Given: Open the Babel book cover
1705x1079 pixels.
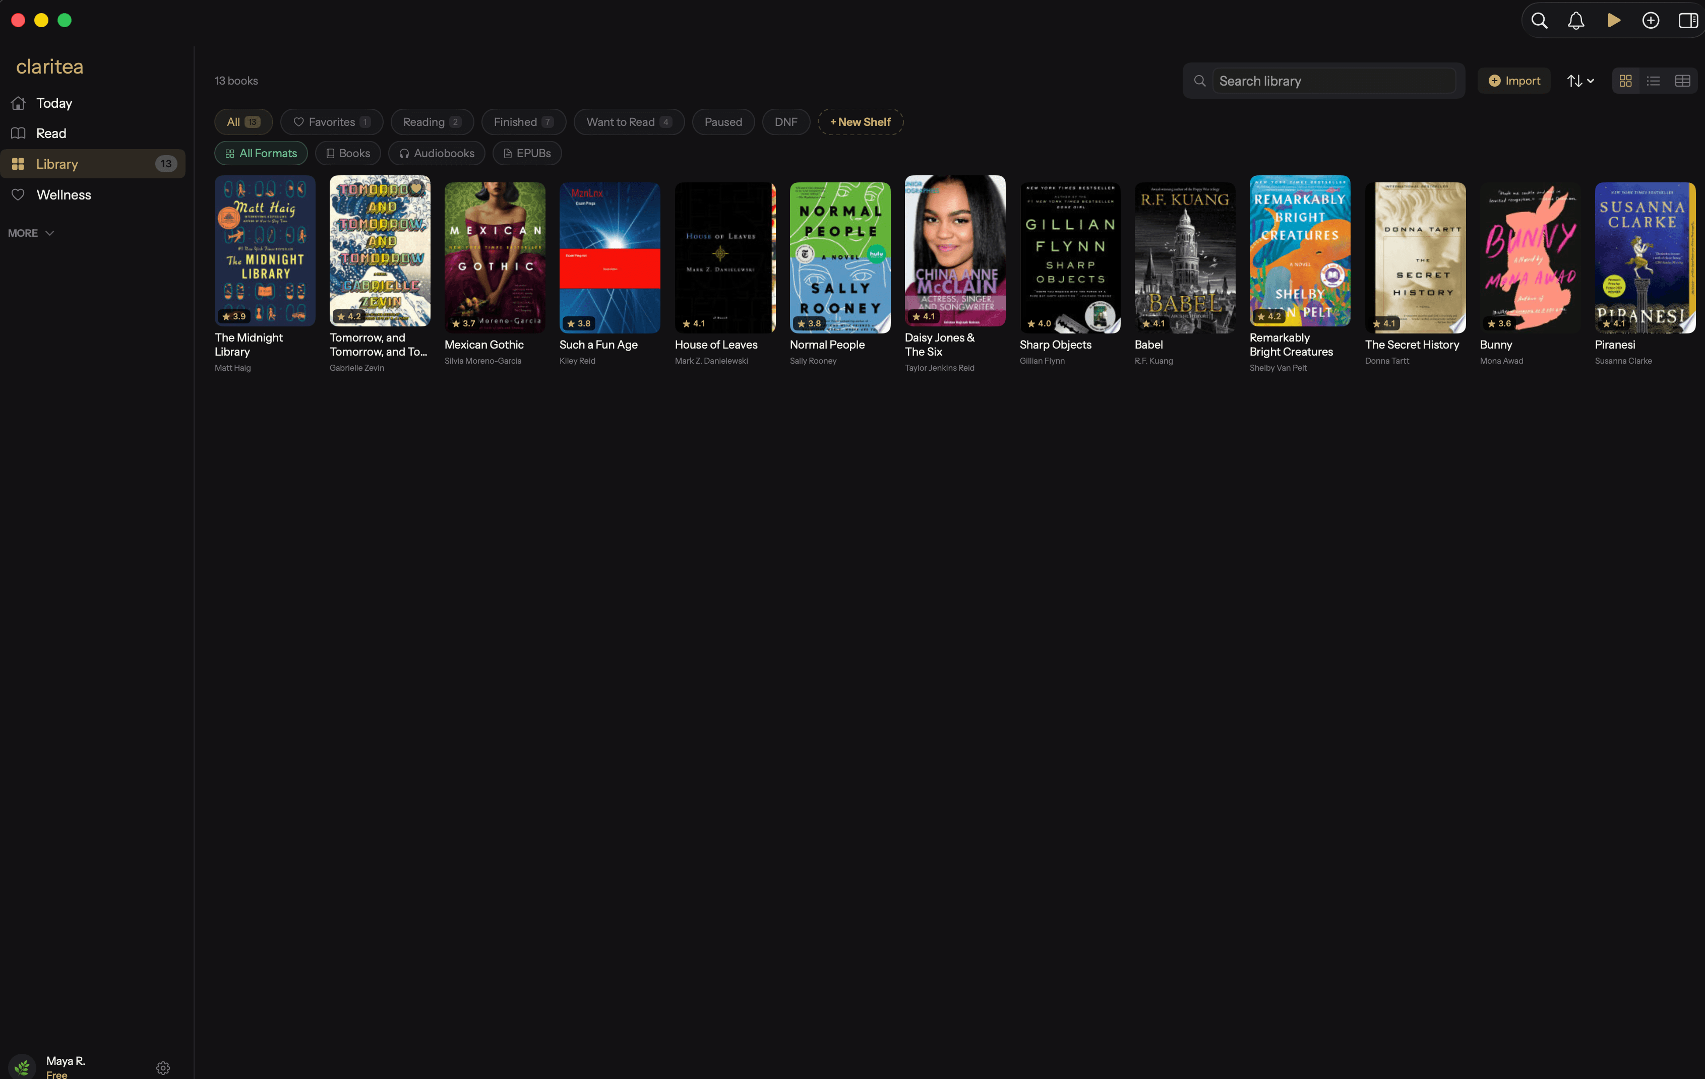Looking at the screenshot, I should point(1185,258).
